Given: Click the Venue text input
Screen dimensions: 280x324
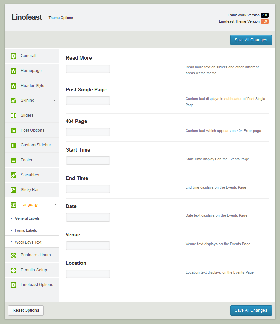Looking at the screenshot, I should pos(88,246).
